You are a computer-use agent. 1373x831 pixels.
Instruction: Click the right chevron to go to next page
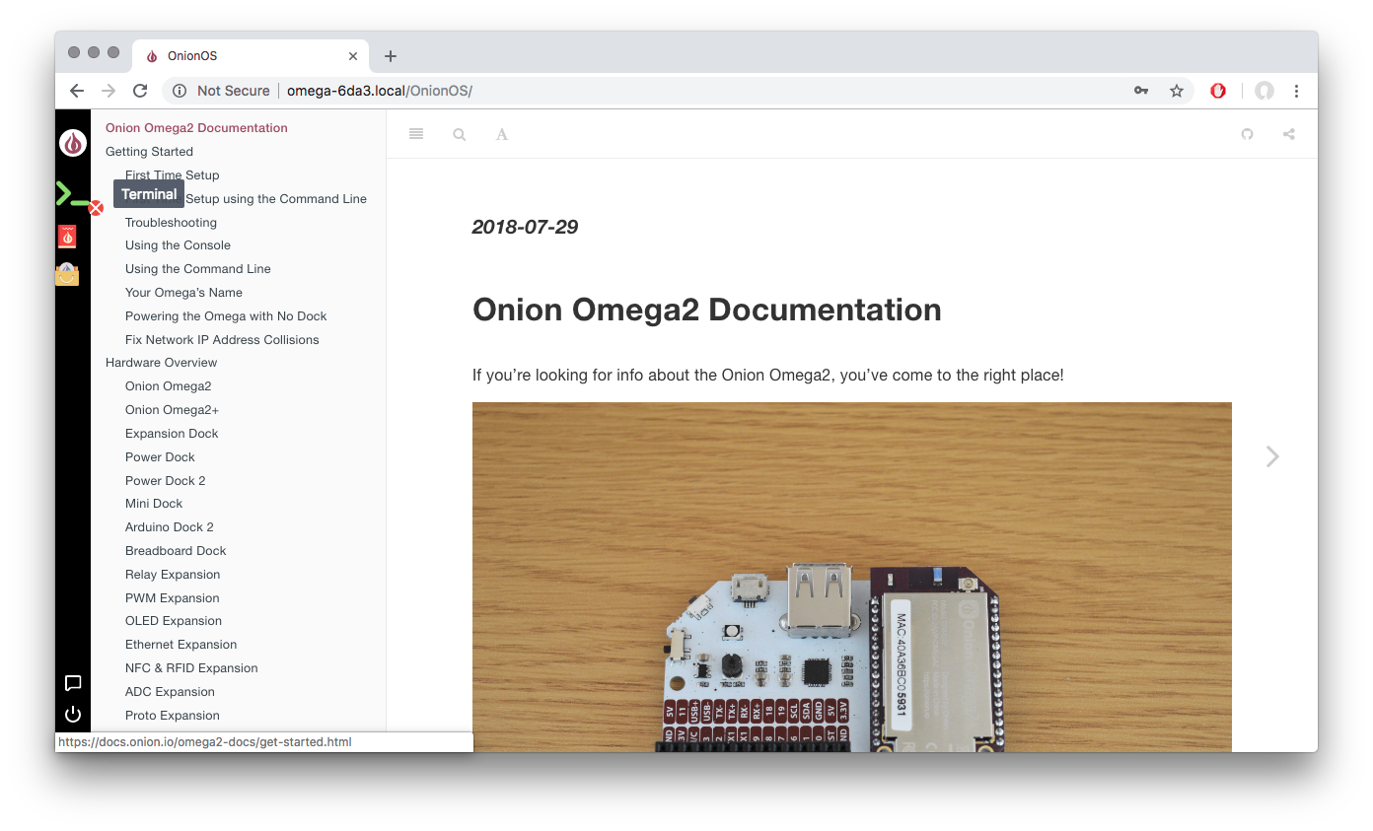click(1271, 455)
